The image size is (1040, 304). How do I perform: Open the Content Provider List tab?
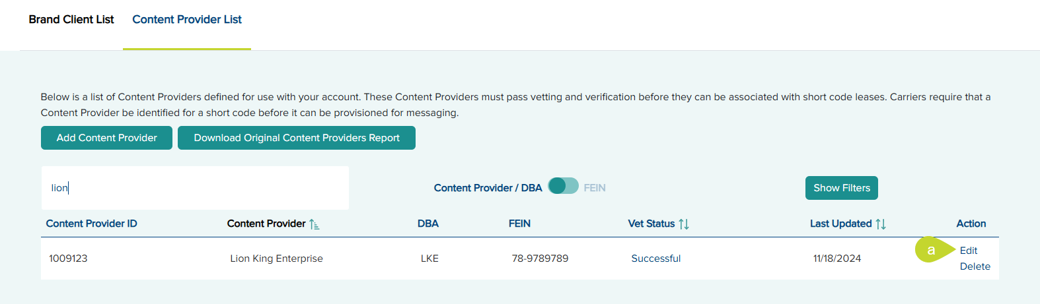pyautogui.click(x=187, y=20)
